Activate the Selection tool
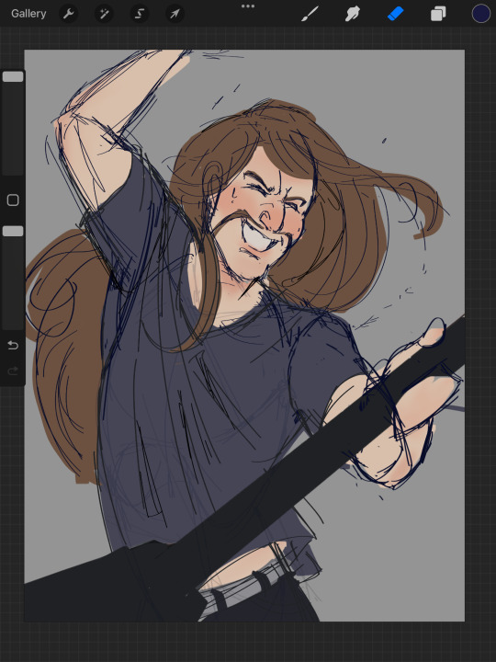Screen dimensions: 496x662 coord(140,14)
